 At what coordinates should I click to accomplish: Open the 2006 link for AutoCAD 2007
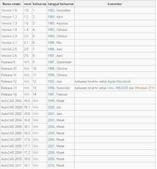(x=51, y=140)
